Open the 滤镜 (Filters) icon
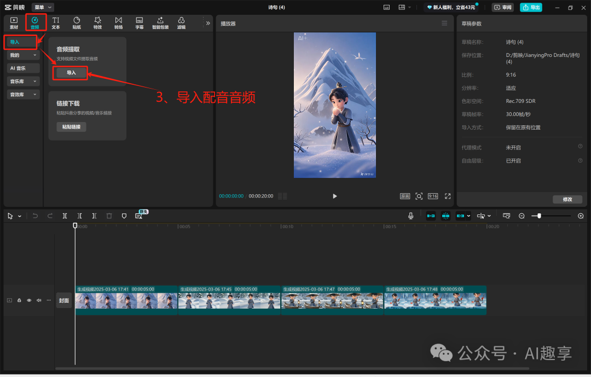Viewport: 591px width, 377px height. click(181, 22)
